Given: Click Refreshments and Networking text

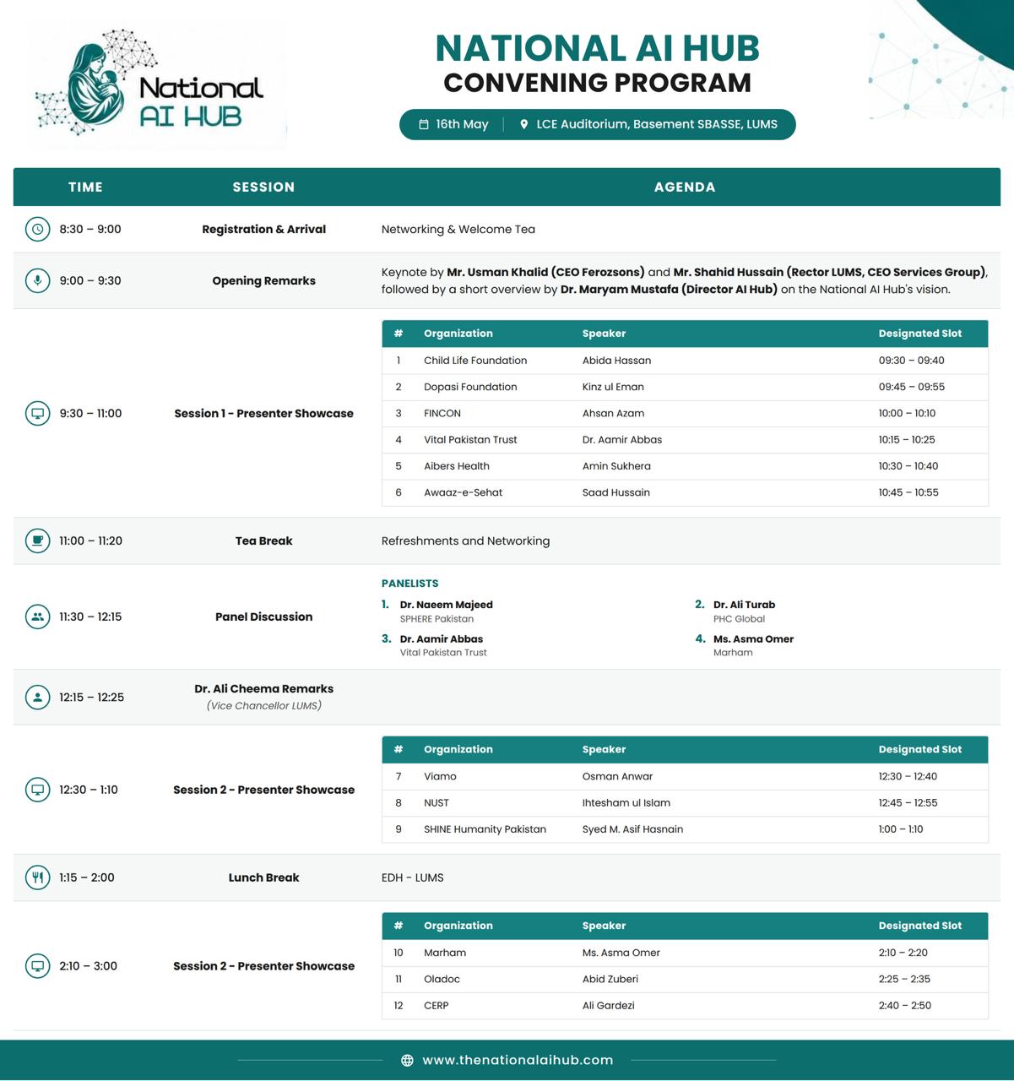Looking at the screenshot, I should (465, 540).
